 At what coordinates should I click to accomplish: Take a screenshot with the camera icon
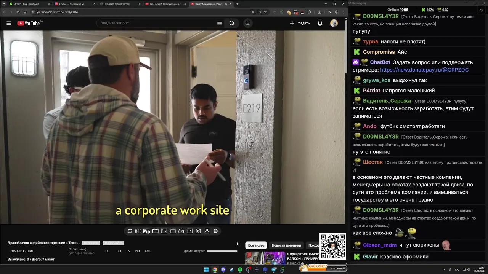click(198, 231)
